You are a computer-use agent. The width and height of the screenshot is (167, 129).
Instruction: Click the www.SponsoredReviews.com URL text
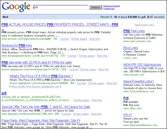[140, 125]
